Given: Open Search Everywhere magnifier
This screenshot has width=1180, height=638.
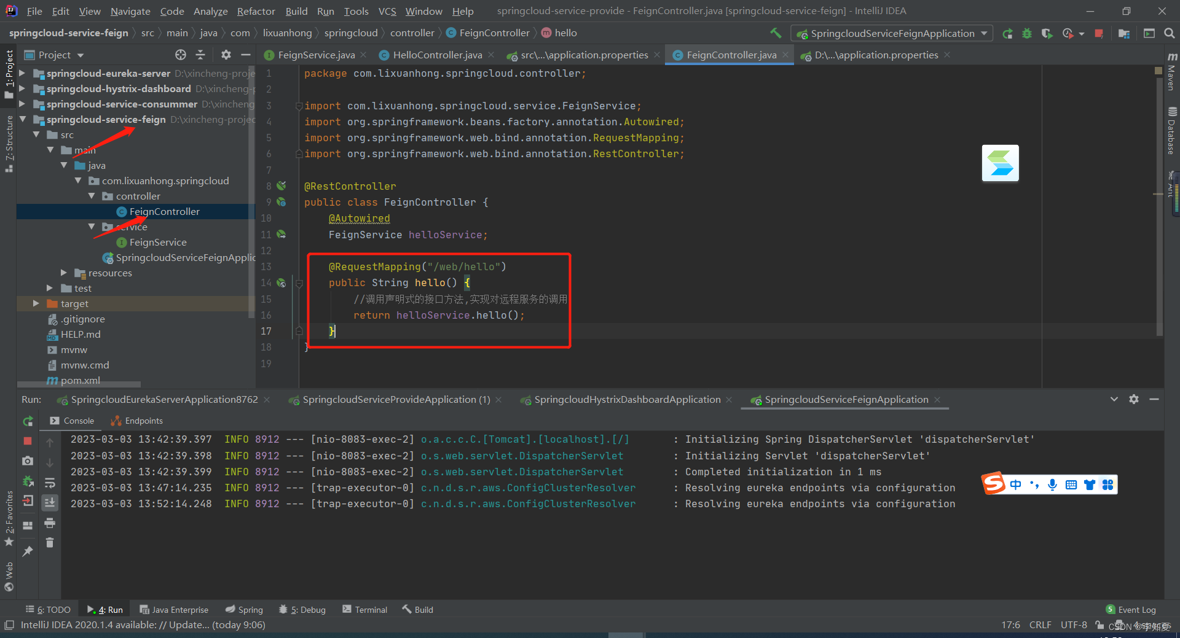Looking at the screenshot, I should 1169,33.
